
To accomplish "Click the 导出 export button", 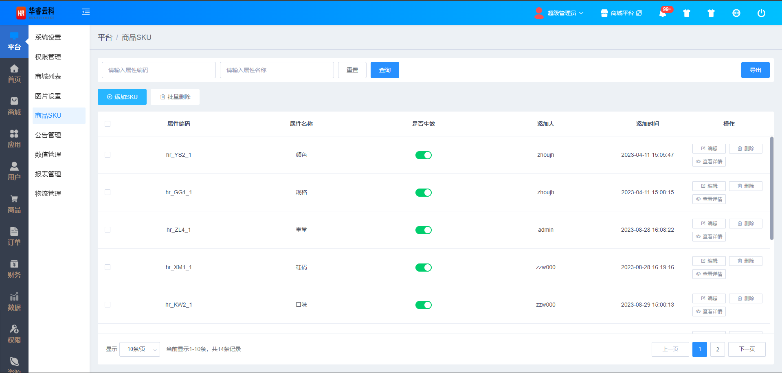I will coord(755,70).
